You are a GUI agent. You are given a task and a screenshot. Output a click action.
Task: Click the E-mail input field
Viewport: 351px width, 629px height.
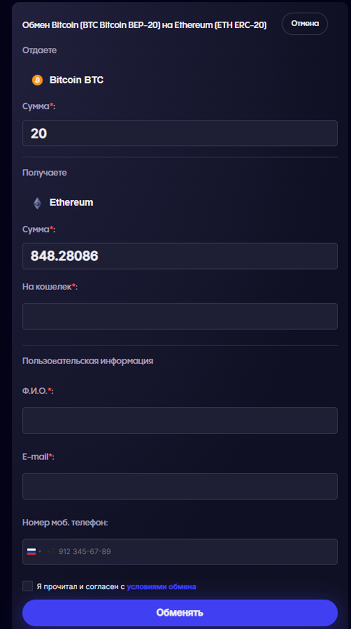click(x=179, y=486)
